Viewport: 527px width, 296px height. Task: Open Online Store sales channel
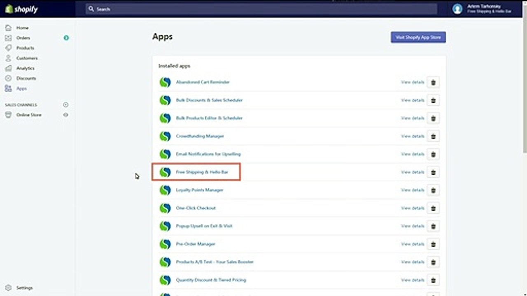[x=29, y=115]
